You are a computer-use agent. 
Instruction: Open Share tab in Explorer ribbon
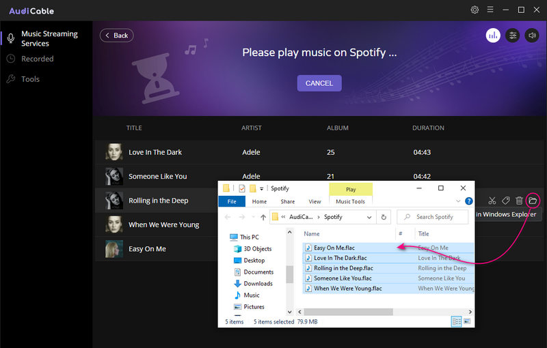pos(287,201)
